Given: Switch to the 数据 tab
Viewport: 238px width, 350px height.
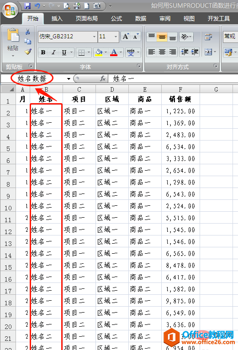Looking at the screenshot, I should [141, 19].
